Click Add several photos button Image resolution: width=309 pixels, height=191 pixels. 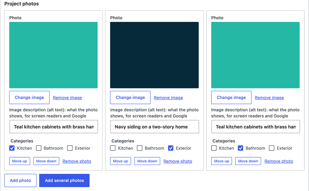point(64,180)
